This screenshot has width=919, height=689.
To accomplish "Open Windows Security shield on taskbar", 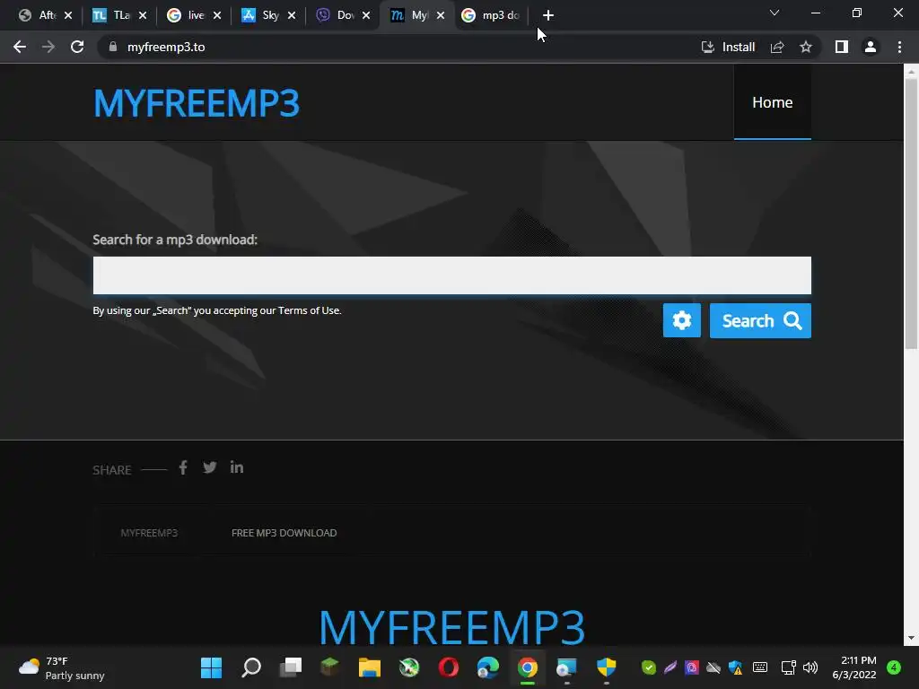I will point(606,667).
